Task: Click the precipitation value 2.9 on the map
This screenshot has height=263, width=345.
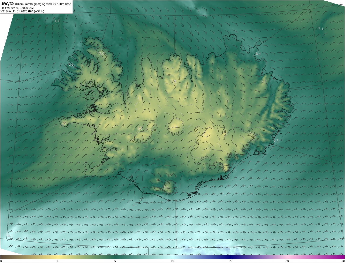Action: 166,188
